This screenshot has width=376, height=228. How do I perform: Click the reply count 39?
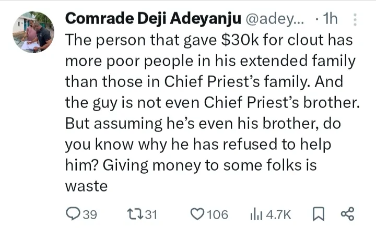(x=90, y=214)
